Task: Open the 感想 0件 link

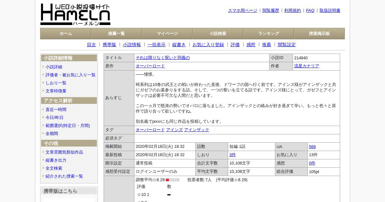Action: point(312,163)
